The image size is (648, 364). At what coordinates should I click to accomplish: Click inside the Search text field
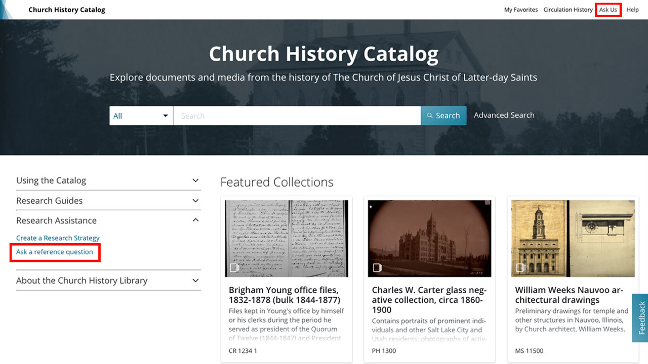(x=297, y=116)
